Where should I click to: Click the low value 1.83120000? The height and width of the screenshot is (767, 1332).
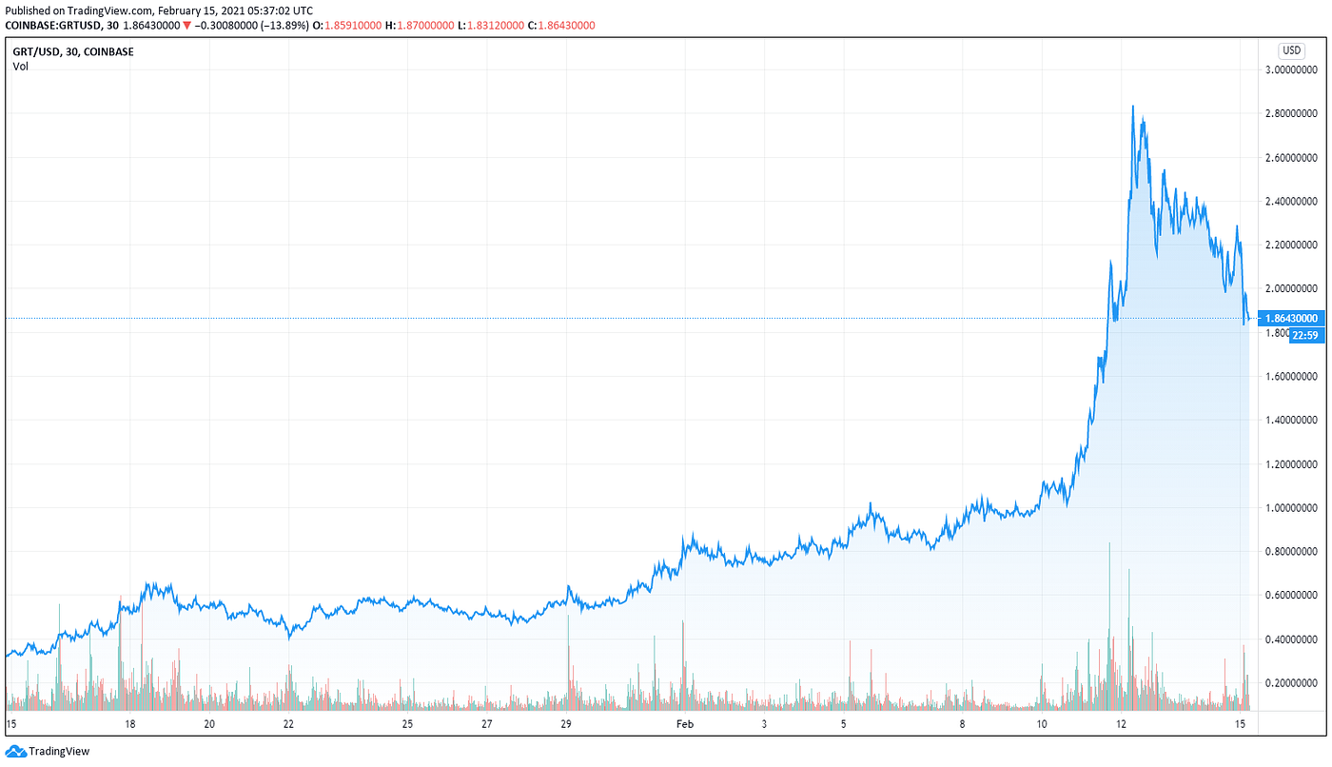coord(496,24)
